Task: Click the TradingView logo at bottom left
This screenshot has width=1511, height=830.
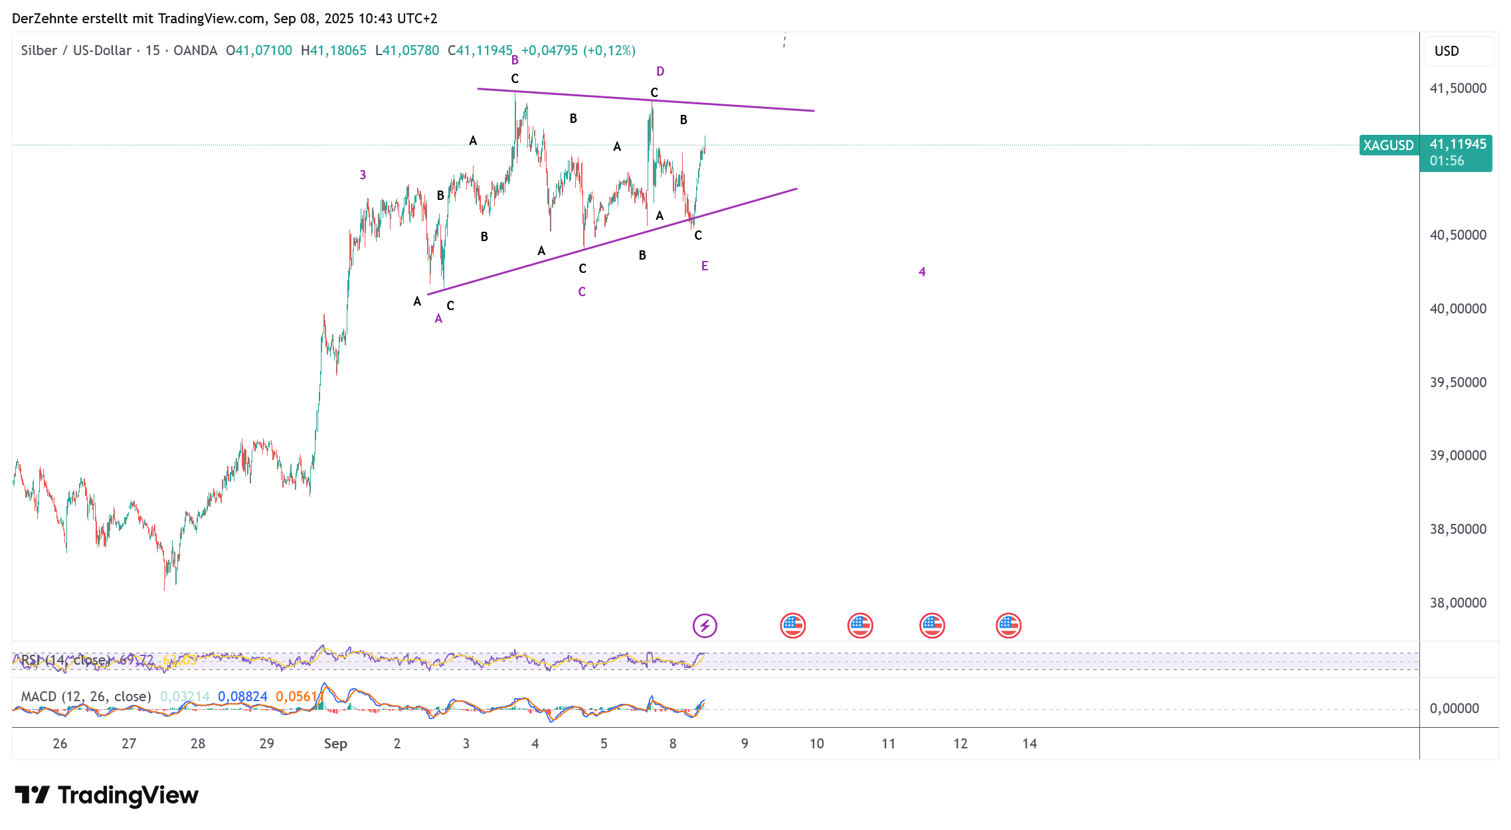Action: pos(106,795)
